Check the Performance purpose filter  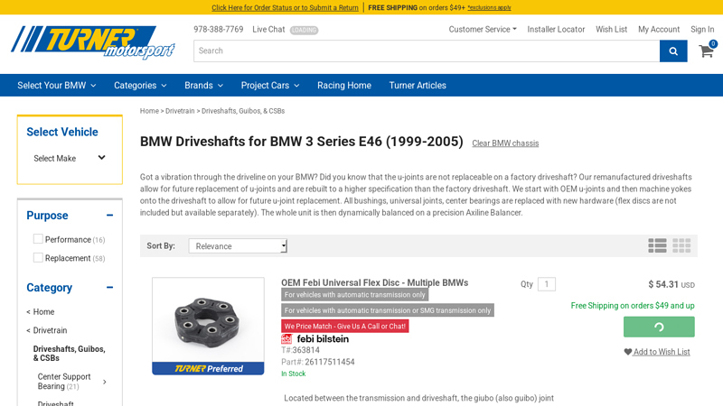[38, 239]
